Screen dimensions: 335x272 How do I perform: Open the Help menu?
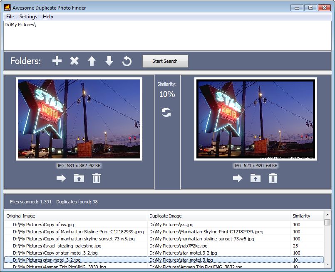(x=47, y=17)
